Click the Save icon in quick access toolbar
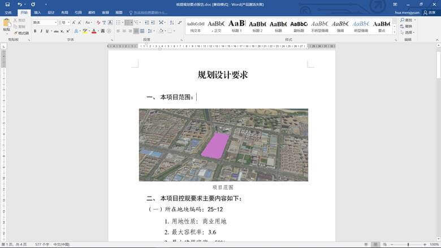 click(x=7, y=4)
